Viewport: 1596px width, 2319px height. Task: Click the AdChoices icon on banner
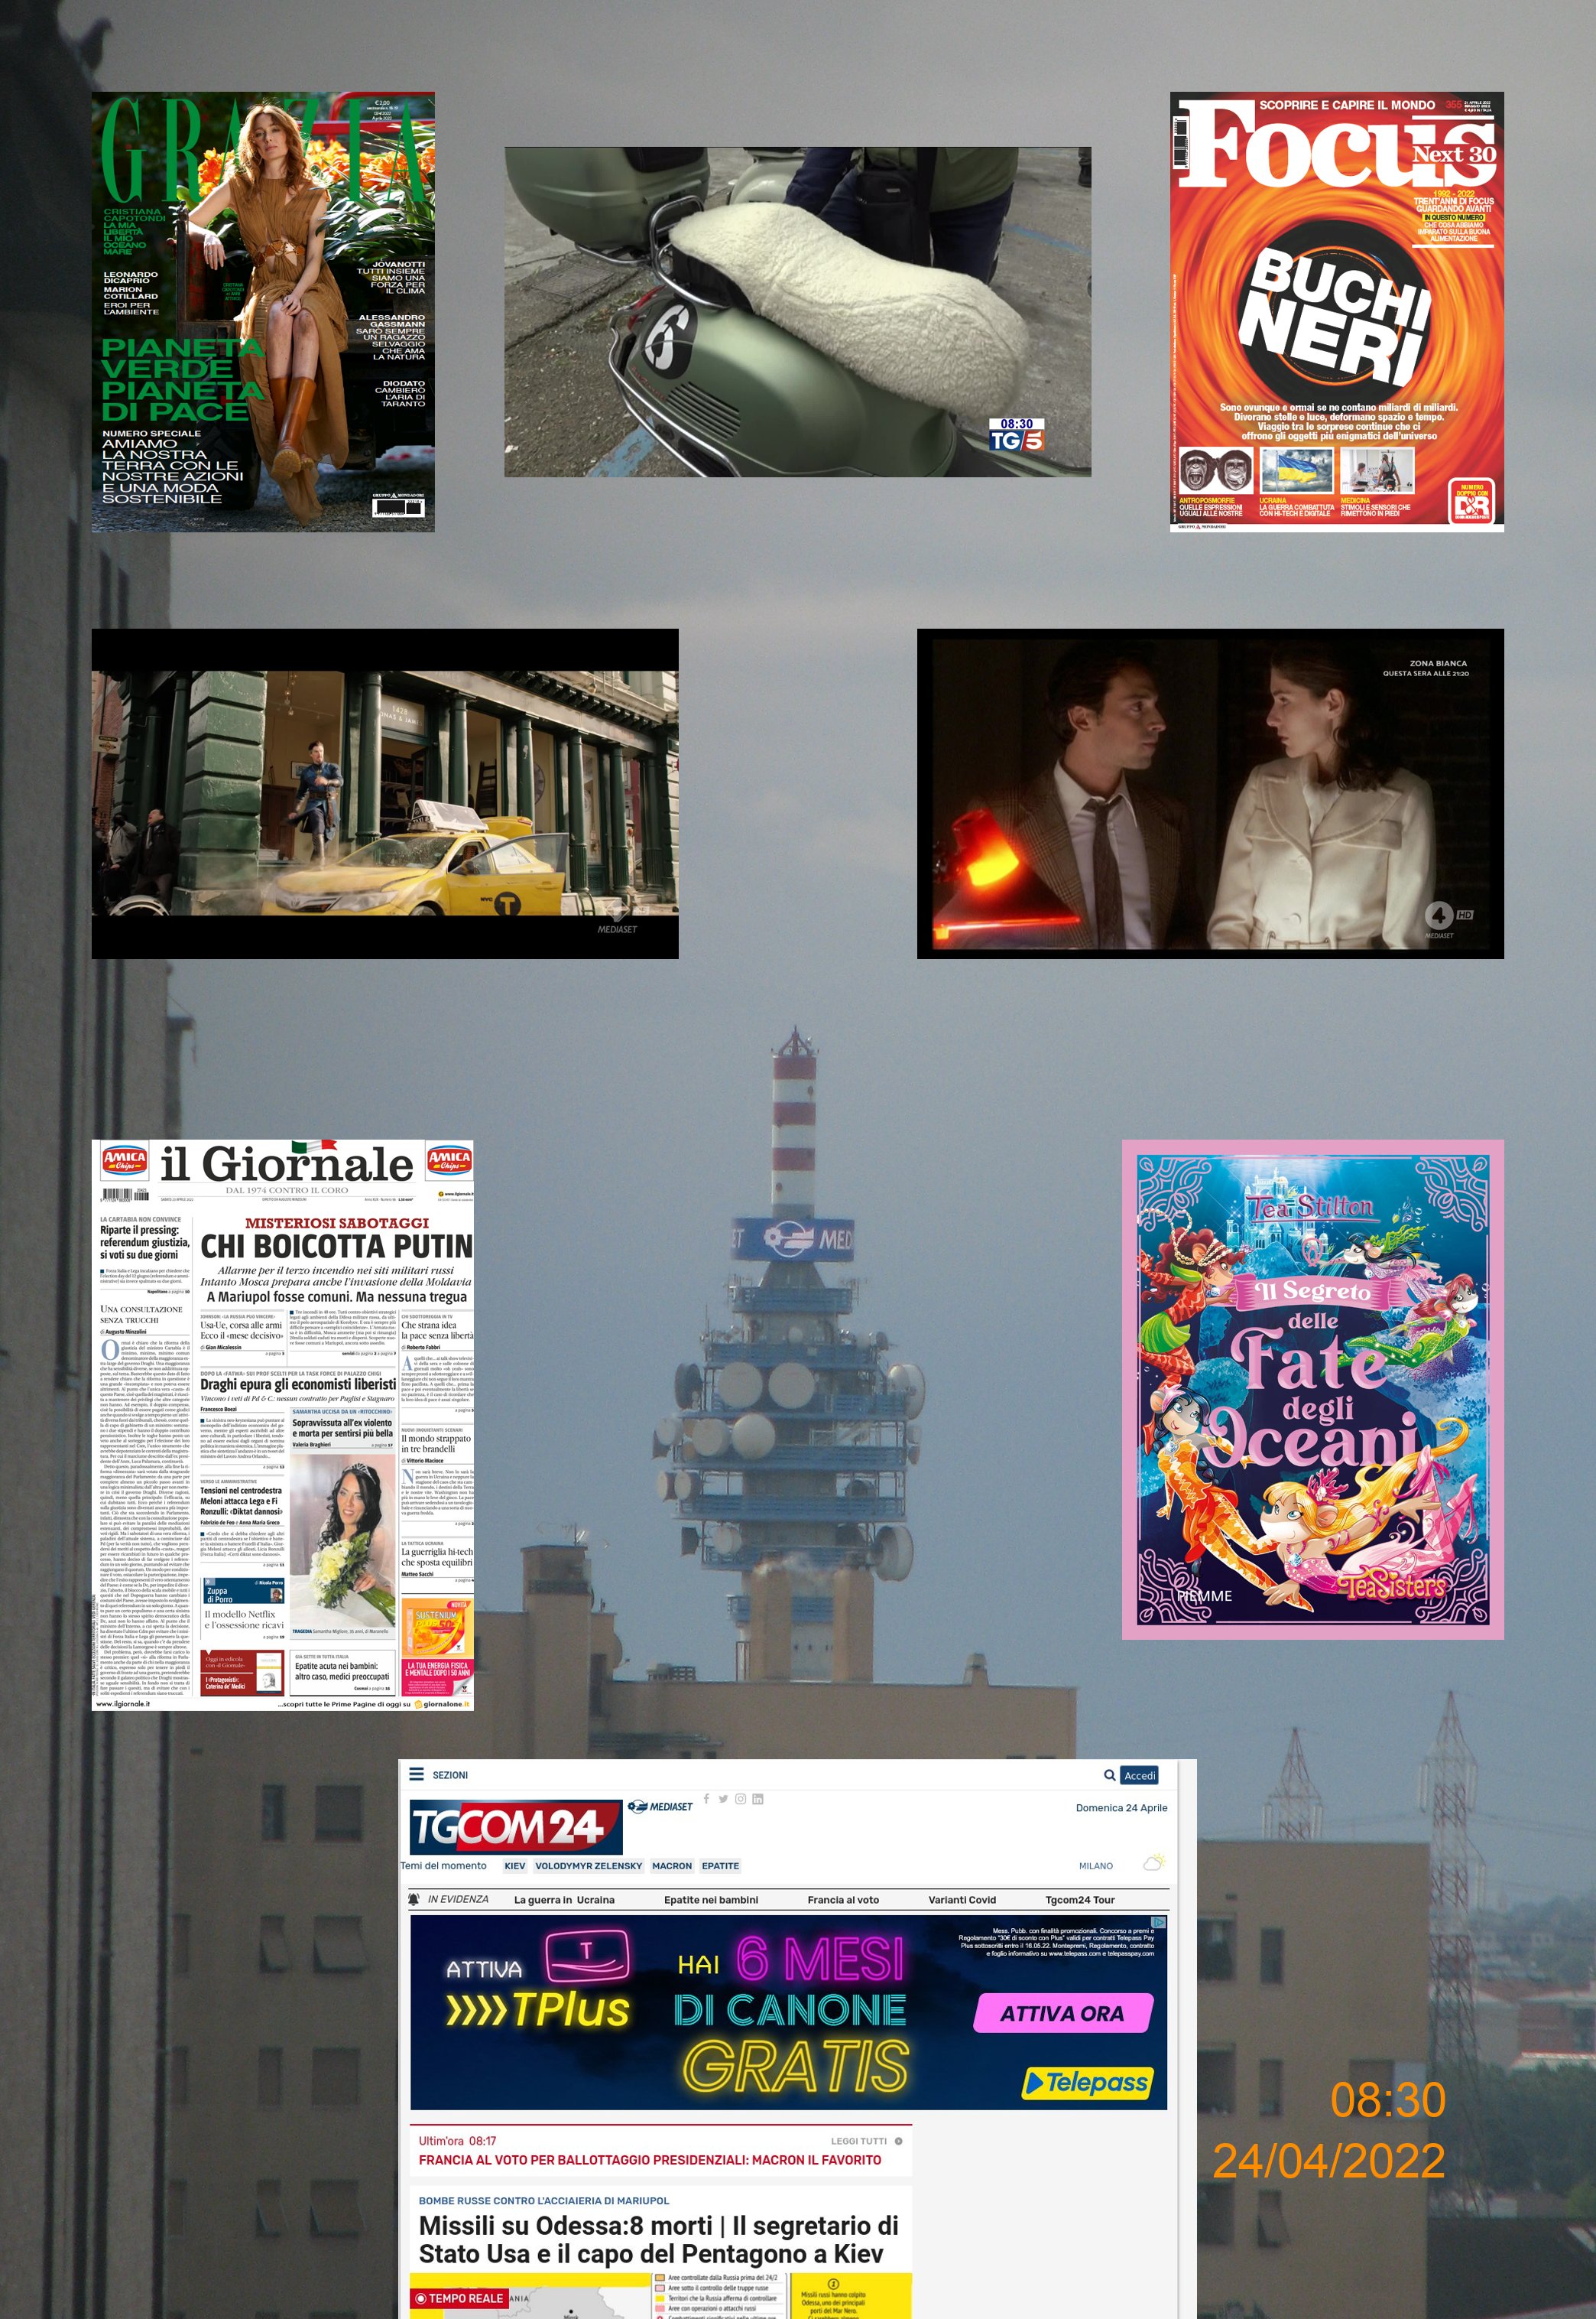[x=1158, y=1922]
